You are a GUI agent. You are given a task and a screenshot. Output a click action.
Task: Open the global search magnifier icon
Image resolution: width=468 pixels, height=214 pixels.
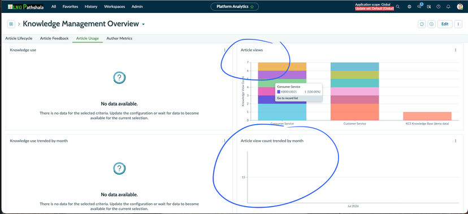[x=398, y=7]
